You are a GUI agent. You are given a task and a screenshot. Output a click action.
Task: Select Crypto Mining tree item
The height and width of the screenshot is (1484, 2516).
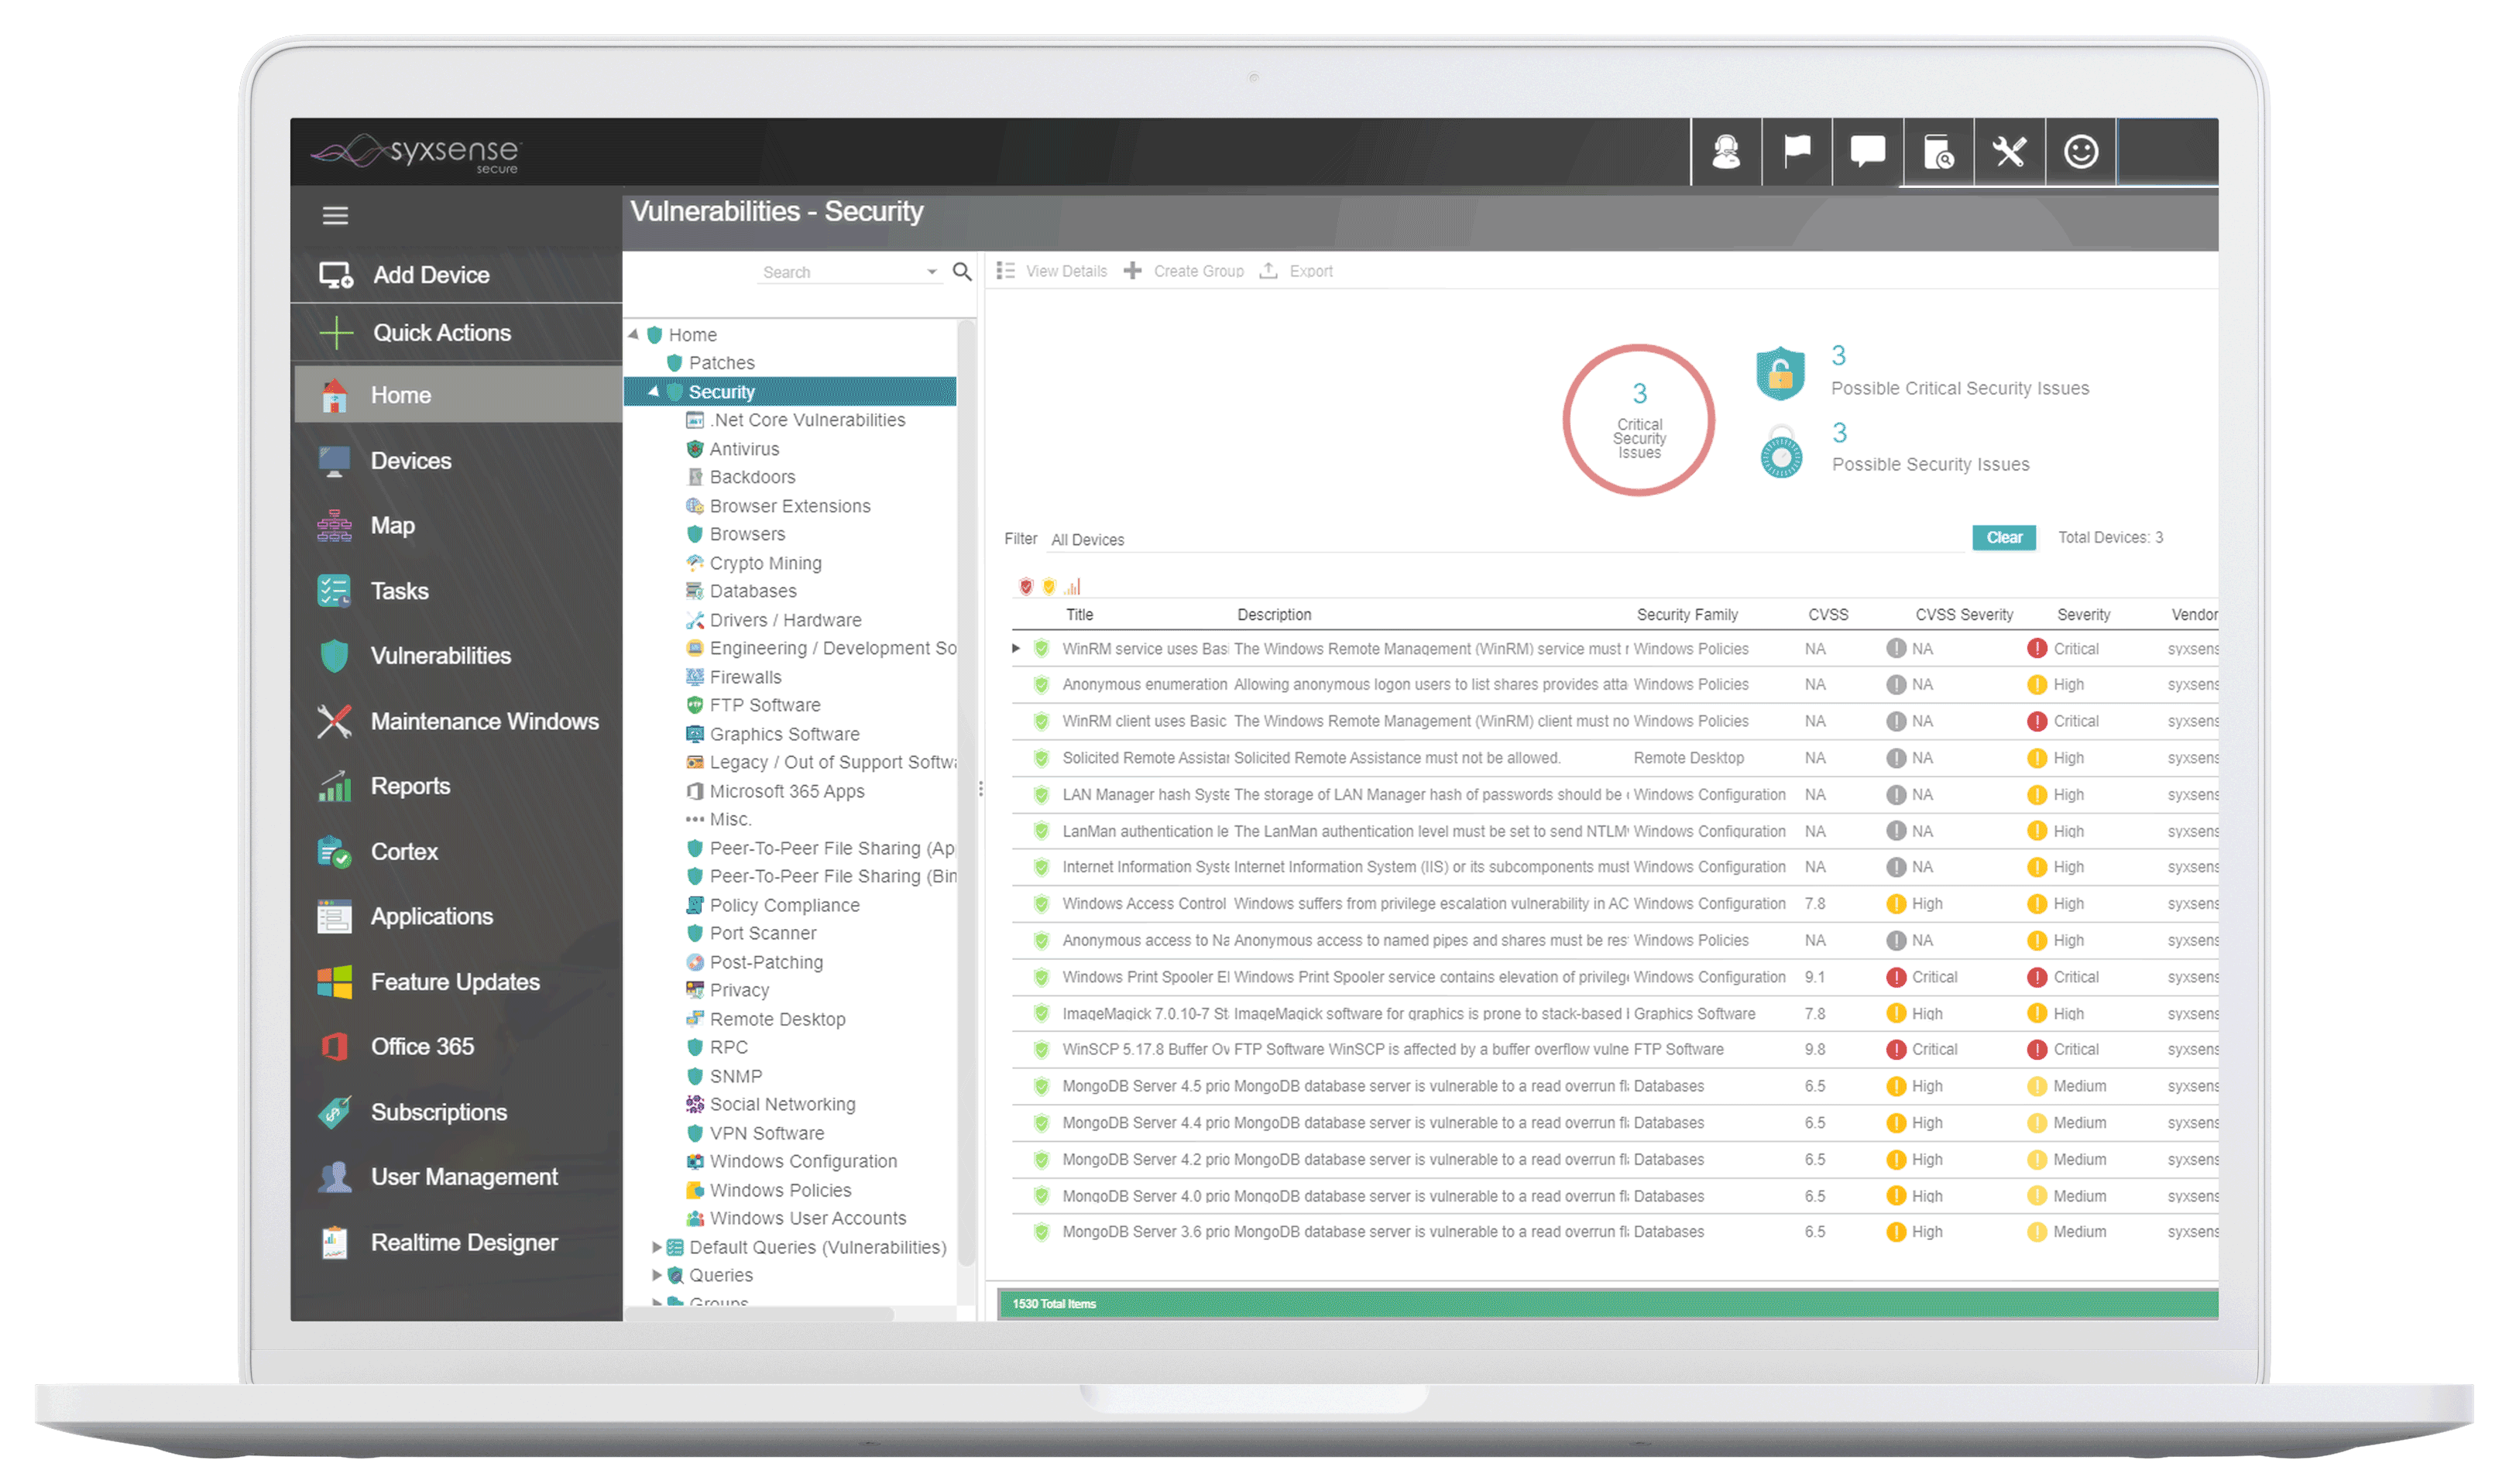point(754,564)
